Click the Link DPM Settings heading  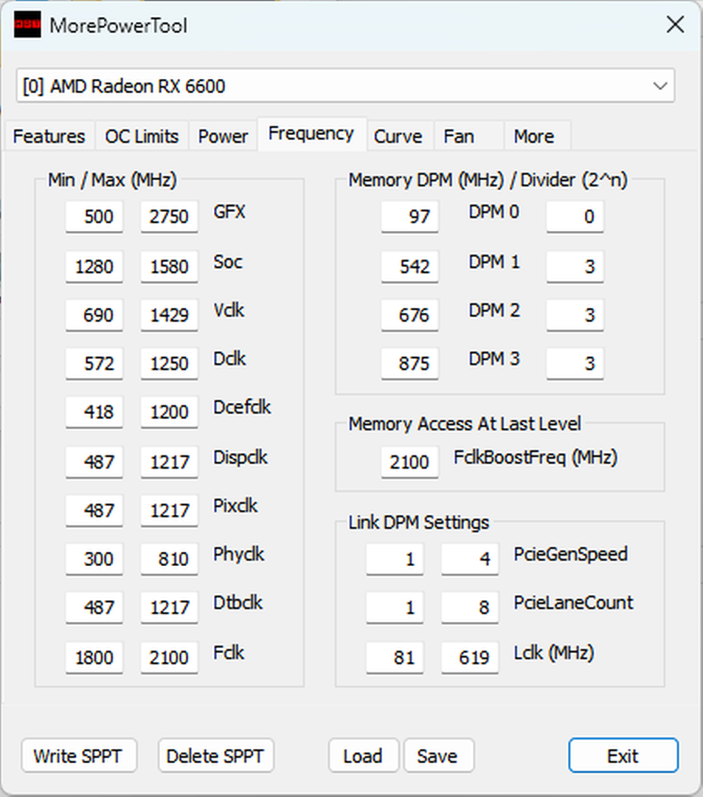tap(418, 522)
